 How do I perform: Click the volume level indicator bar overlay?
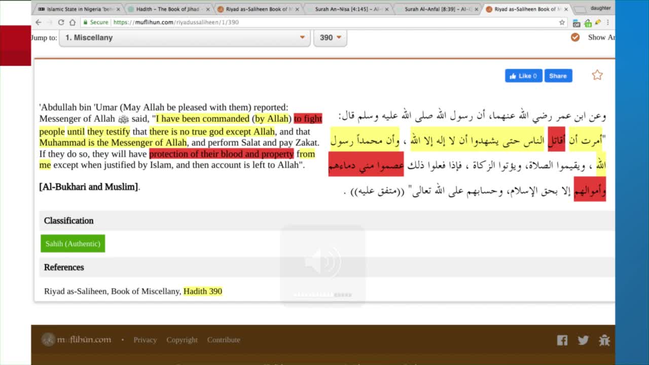pos(322,295)
